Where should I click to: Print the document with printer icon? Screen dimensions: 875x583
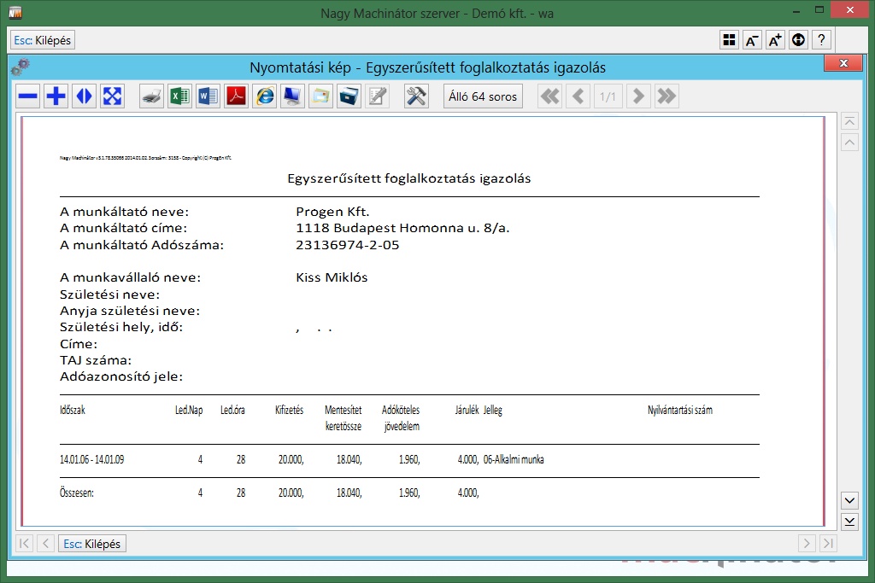(x=151, y=96)
